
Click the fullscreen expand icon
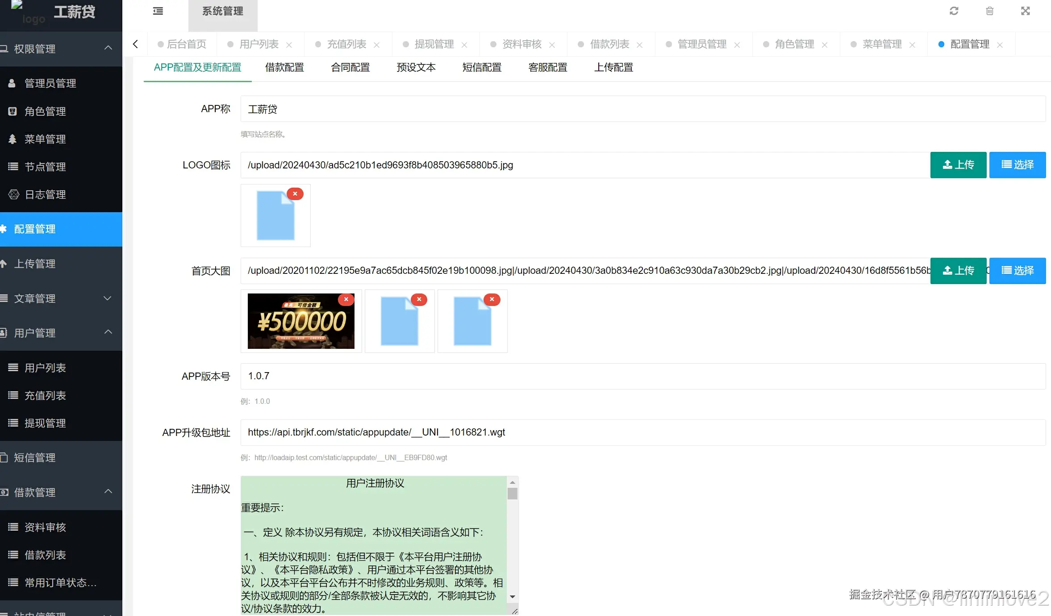pyautogui.click(x=1025, y=11)
